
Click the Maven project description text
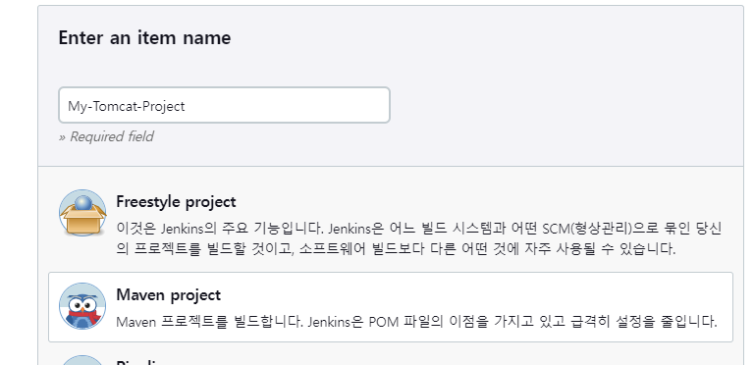point(416,321)
